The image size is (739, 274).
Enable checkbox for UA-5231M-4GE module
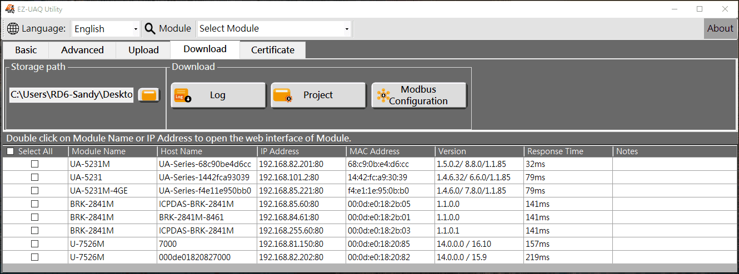pyautogui.click(x=34, y=191)
